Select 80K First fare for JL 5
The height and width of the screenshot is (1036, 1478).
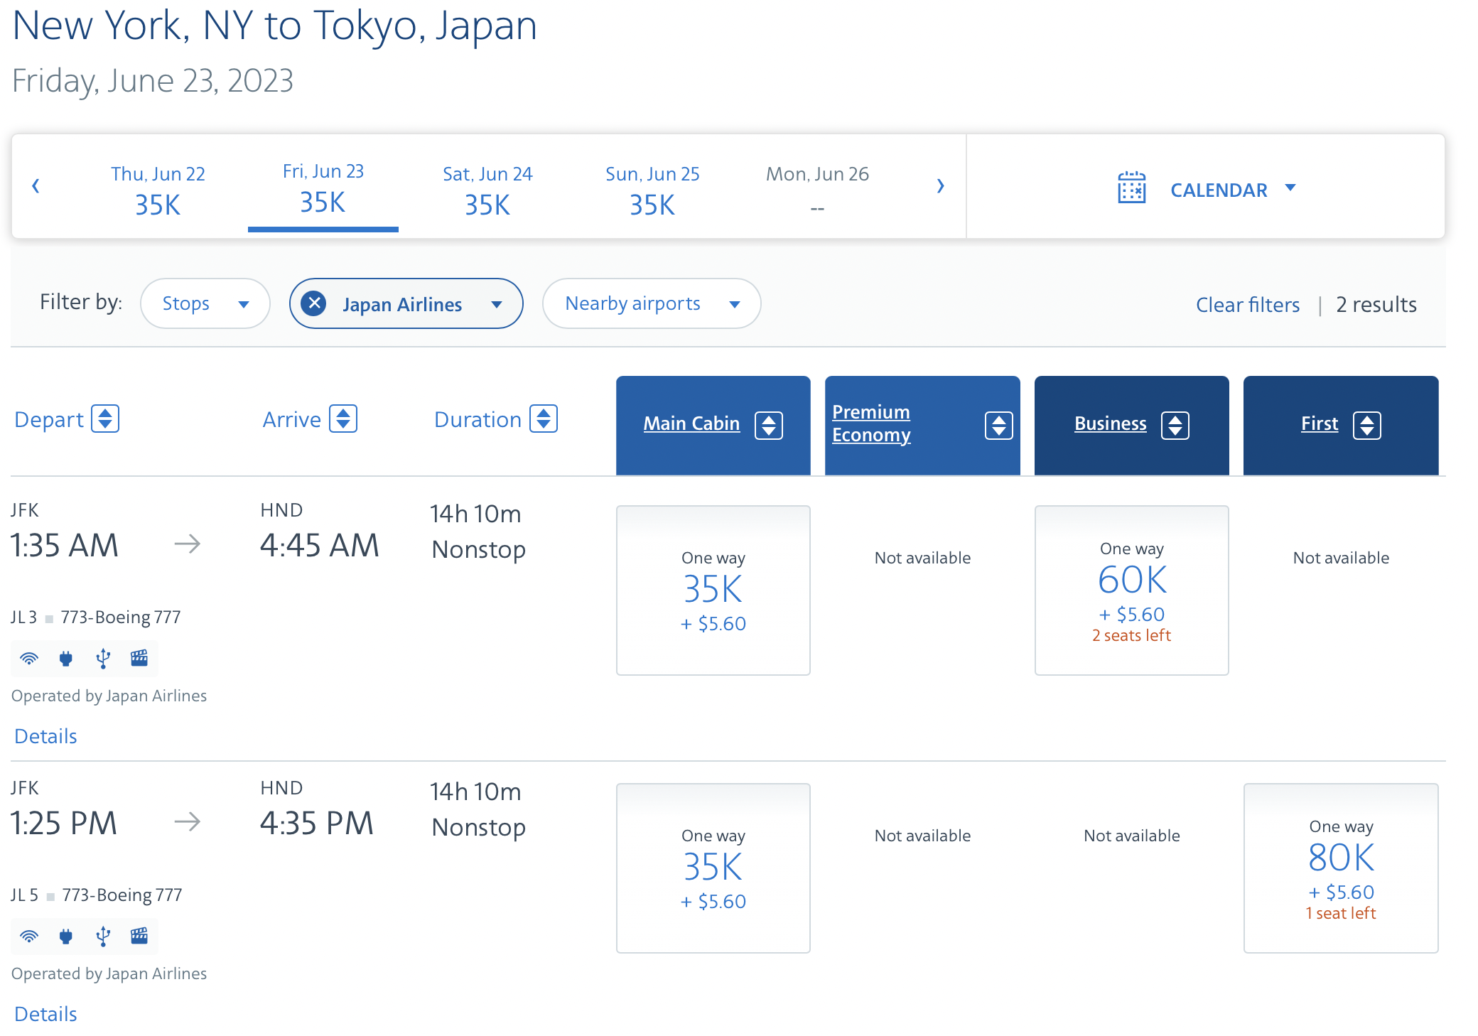[x=1341, y=868]
